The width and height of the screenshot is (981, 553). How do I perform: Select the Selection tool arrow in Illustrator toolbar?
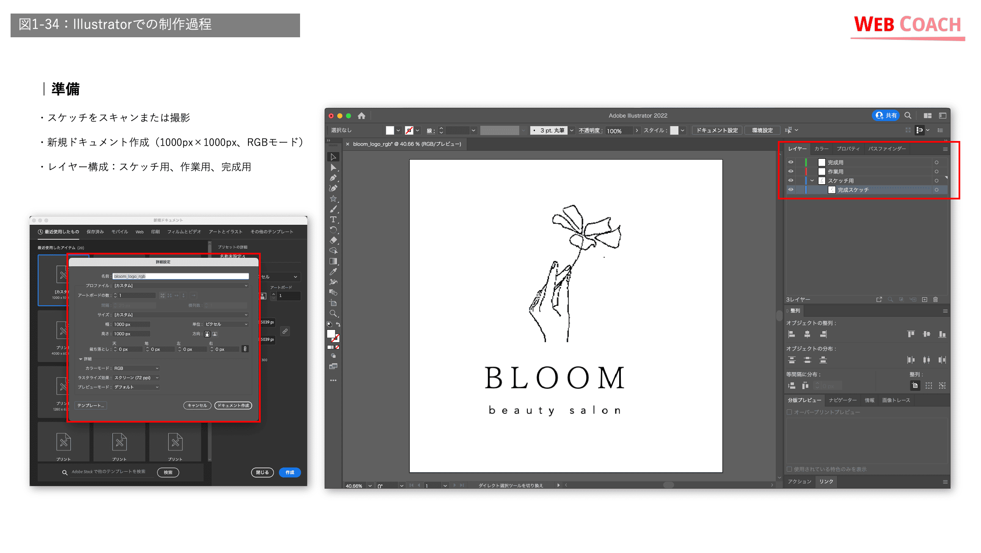point(333,157)
